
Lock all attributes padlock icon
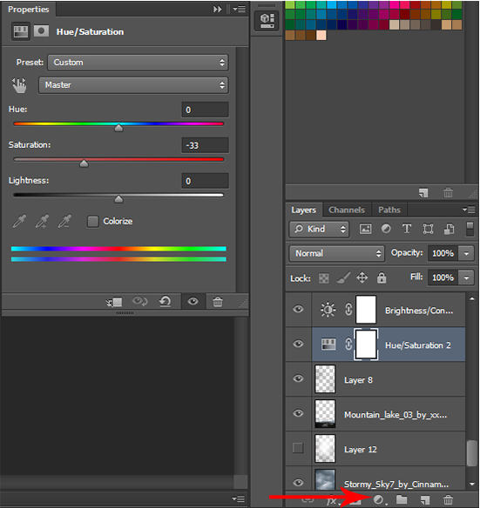click(x=382, y=277)
